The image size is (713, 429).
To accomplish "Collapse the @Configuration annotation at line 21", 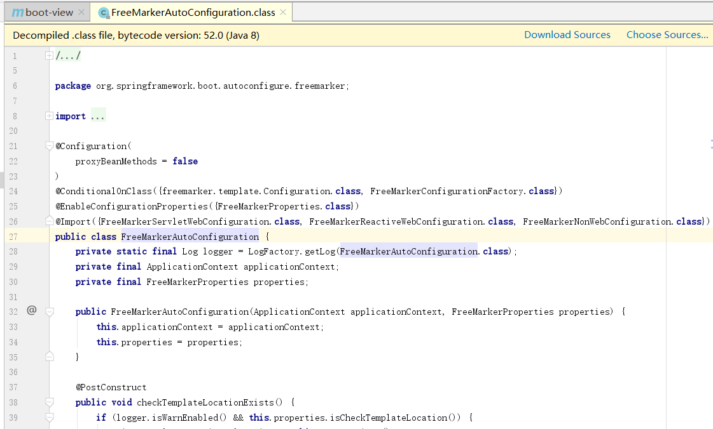I will [50, 146].
